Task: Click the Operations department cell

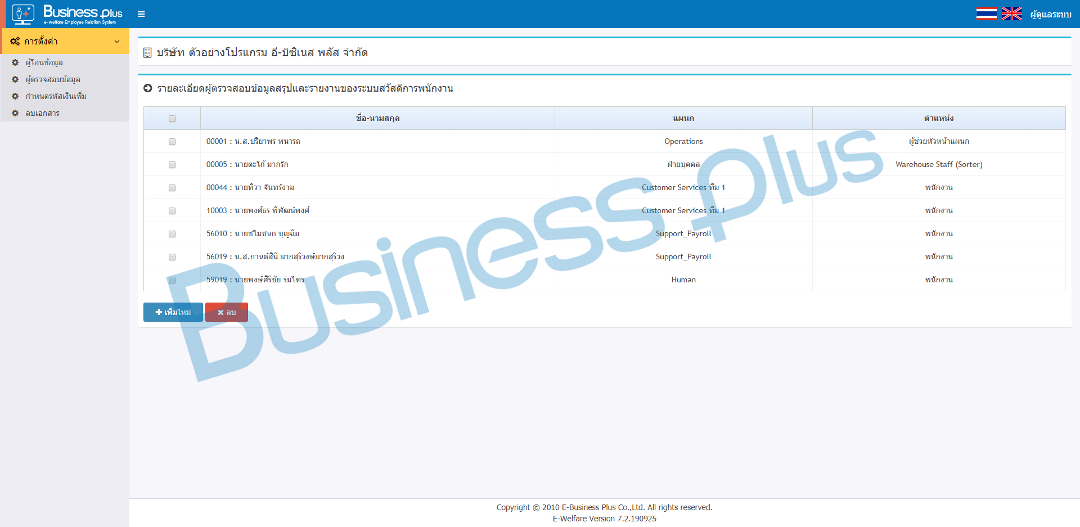Action: click(x=683, y=141)
